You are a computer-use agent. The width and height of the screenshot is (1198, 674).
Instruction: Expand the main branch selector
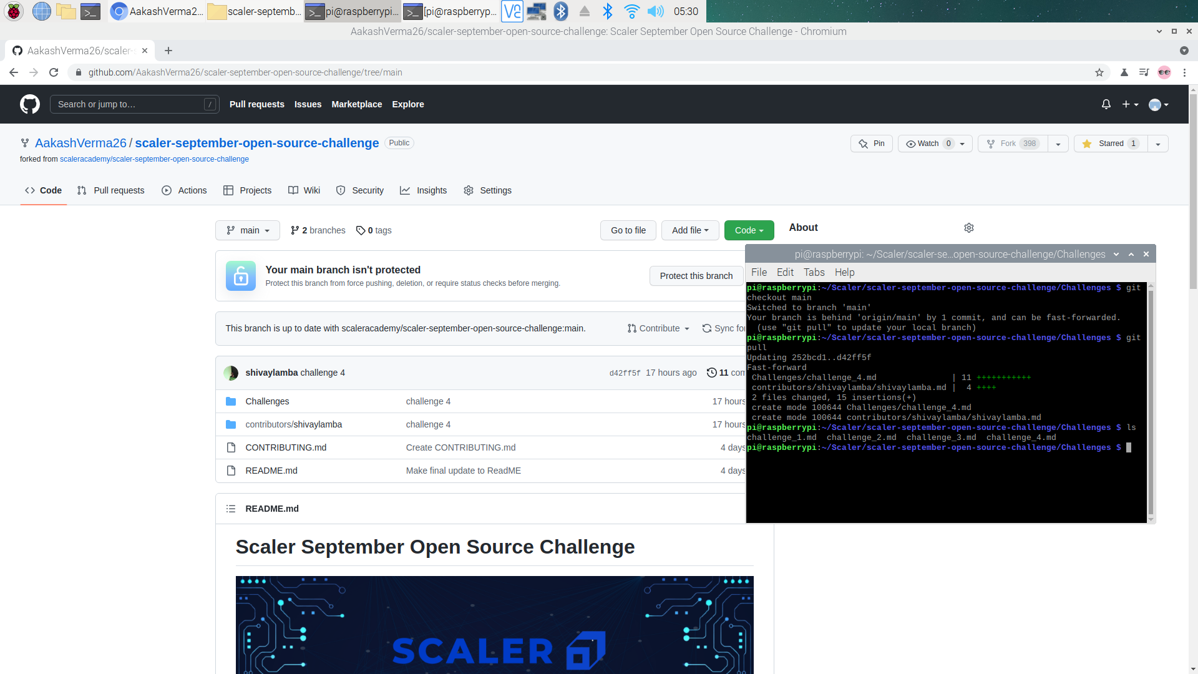coord(248,230)
